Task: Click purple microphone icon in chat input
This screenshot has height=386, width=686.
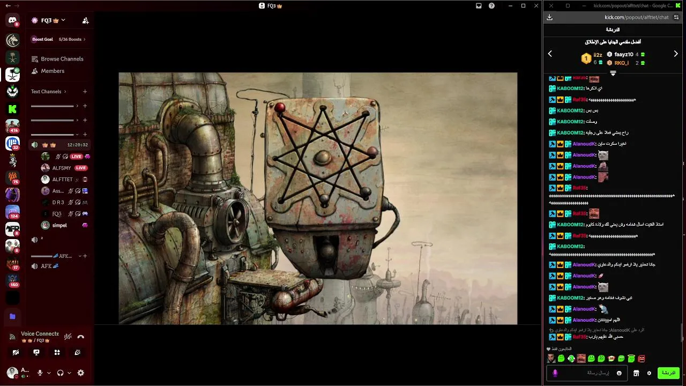Action: pos(555,373)
